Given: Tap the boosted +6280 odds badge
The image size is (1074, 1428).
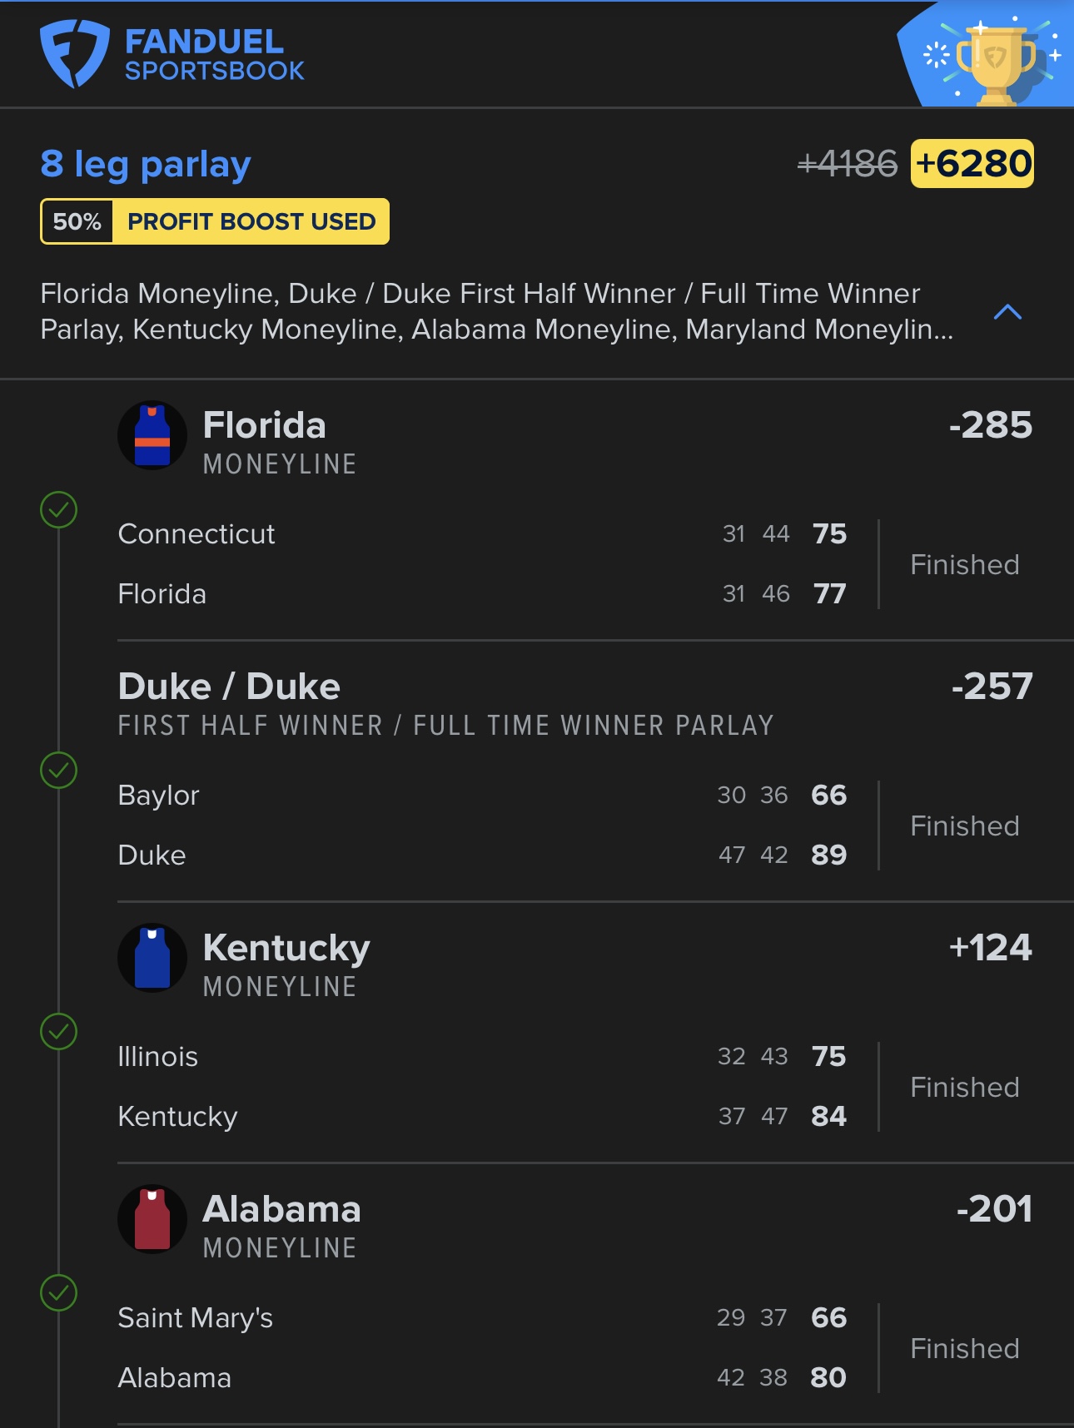Looking at the screenshot, I should [972, 163].
